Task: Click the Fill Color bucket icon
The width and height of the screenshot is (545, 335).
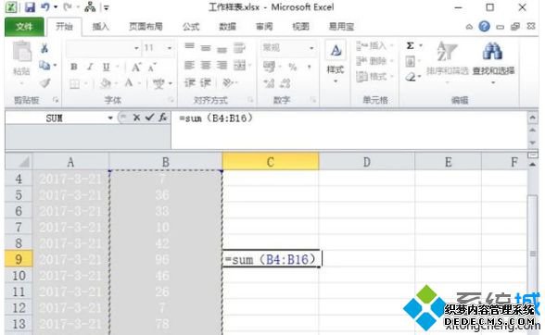Action: (106, 83)
